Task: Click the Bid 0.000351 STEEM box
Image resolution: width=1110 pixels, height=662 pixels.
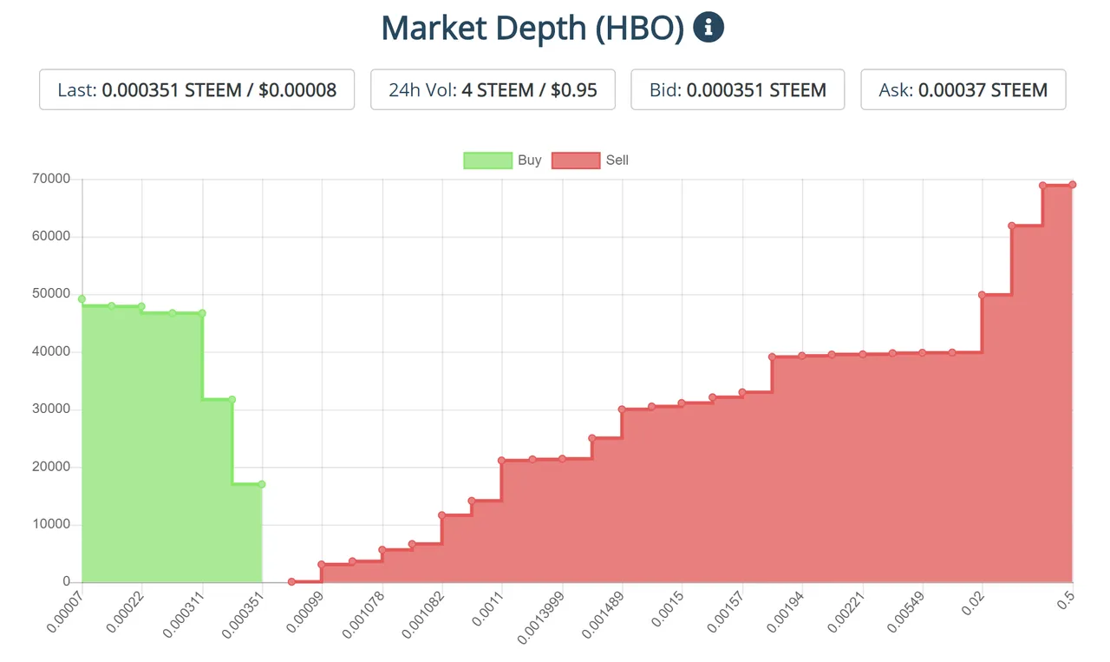Action: (737, 89)
